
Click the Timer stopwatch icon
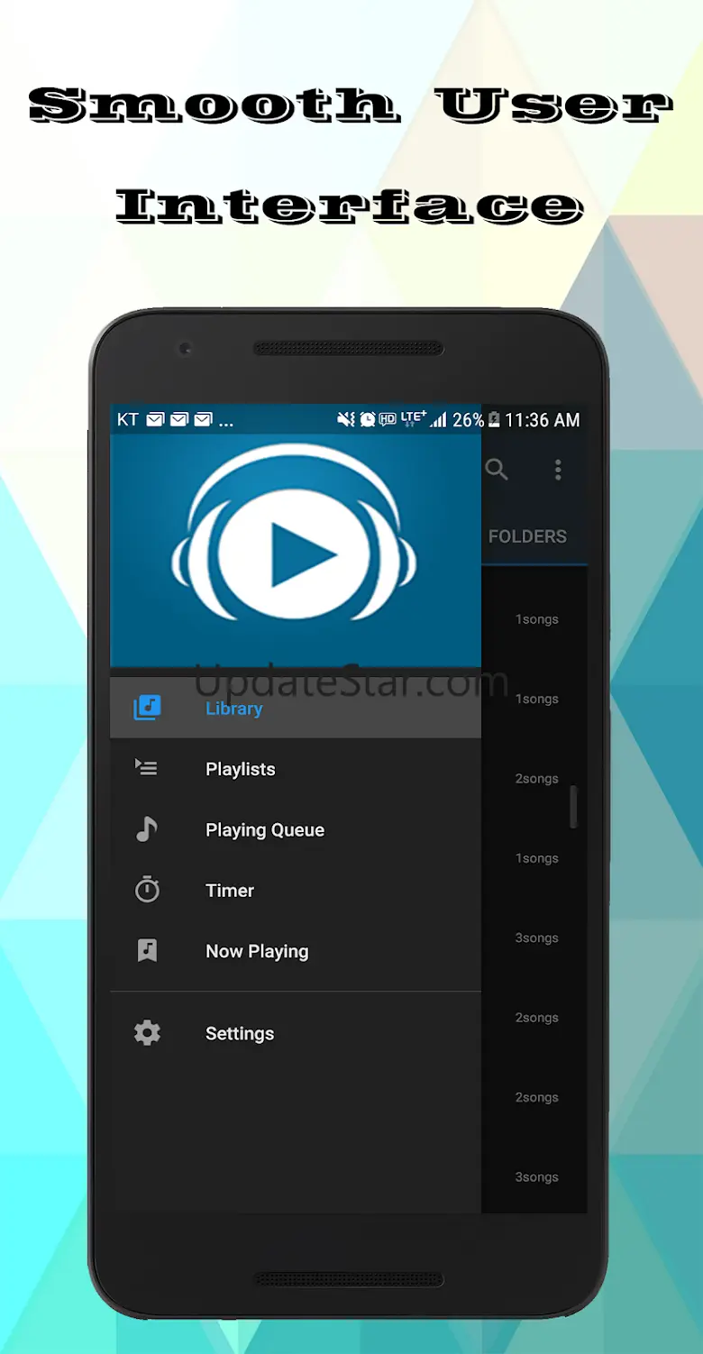[x=147, y=890]
